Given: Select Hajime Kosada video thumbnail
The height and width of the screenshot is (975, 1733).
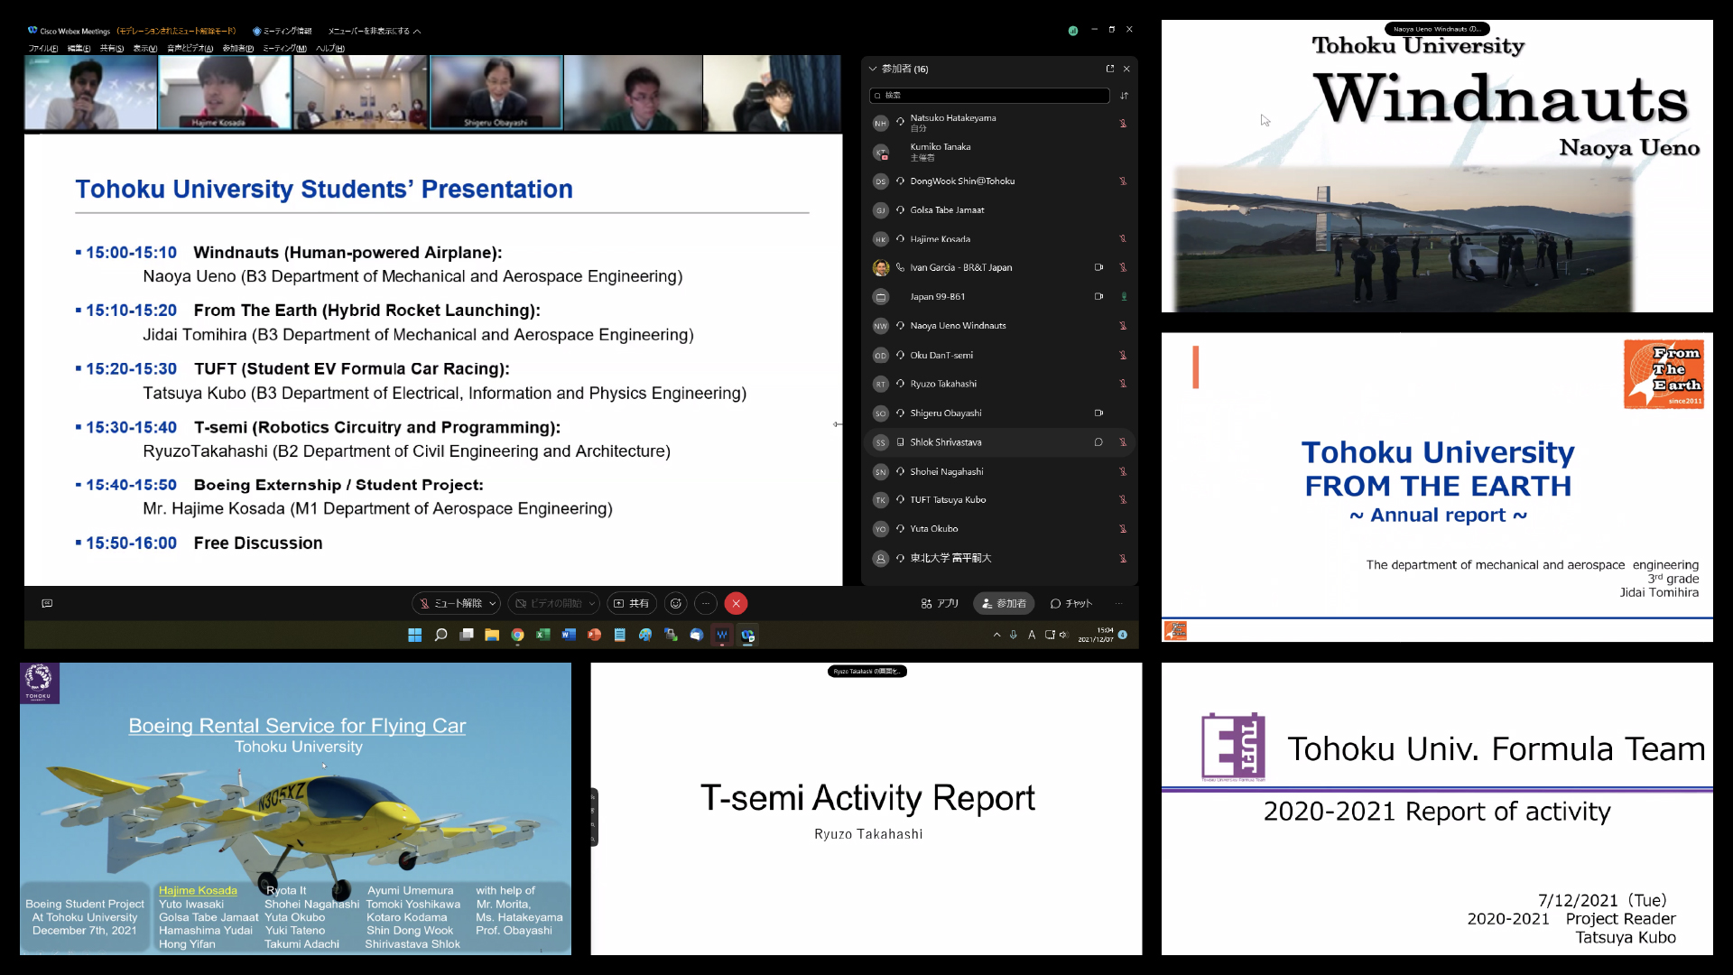Looking at the screenshot, I should (x=225, y=92).
